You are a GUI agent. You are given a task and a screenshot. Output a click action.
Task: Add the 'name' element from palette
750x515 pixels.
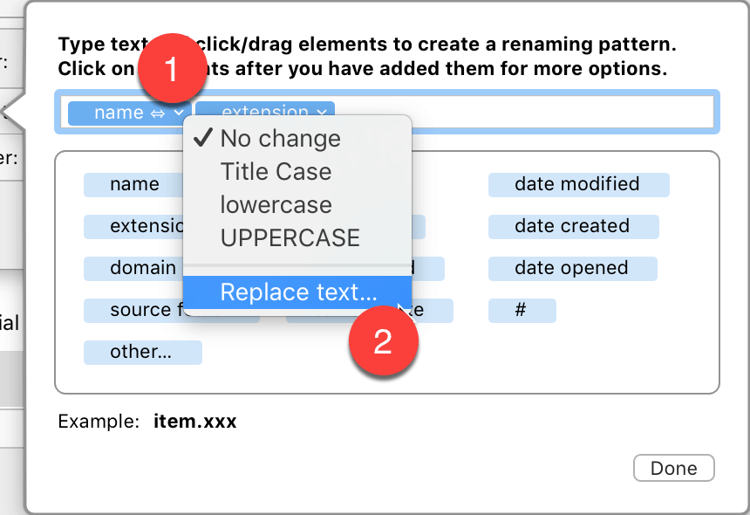coord(134,184)
